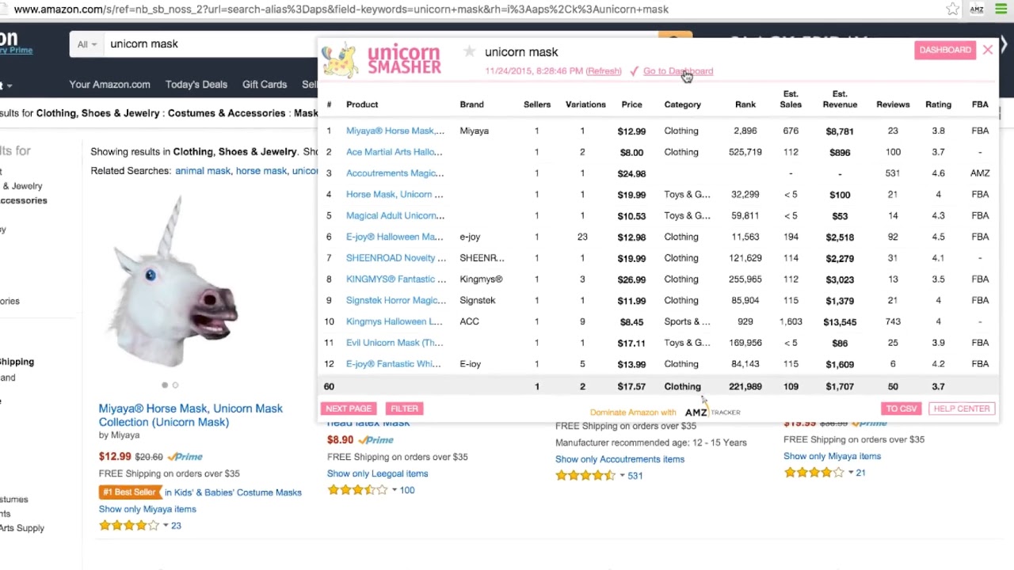Open the Filter options
Viewport: 1014px width, 570px height.
coord(404,408)
